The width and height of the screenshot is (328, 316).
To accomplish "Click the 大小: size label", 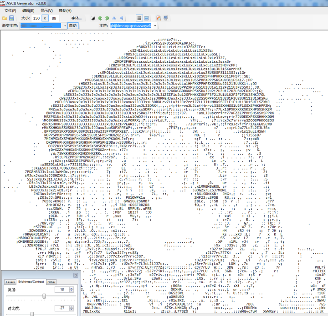I will click(x=26, y=18).
